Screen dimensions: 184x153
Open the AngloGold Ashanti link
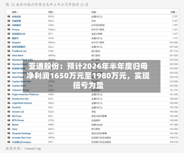22,103
